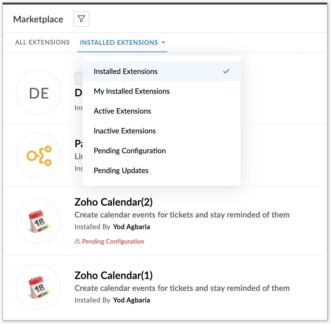Click Yod Agbaria under Zoho Calendar(2)

[131, 227]
